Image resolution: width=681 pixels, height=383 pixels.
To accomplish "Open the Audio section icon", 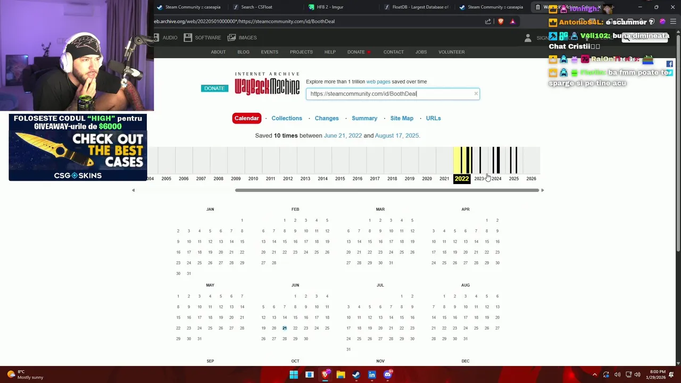I will pyautogui.click(x=157, y=38).
